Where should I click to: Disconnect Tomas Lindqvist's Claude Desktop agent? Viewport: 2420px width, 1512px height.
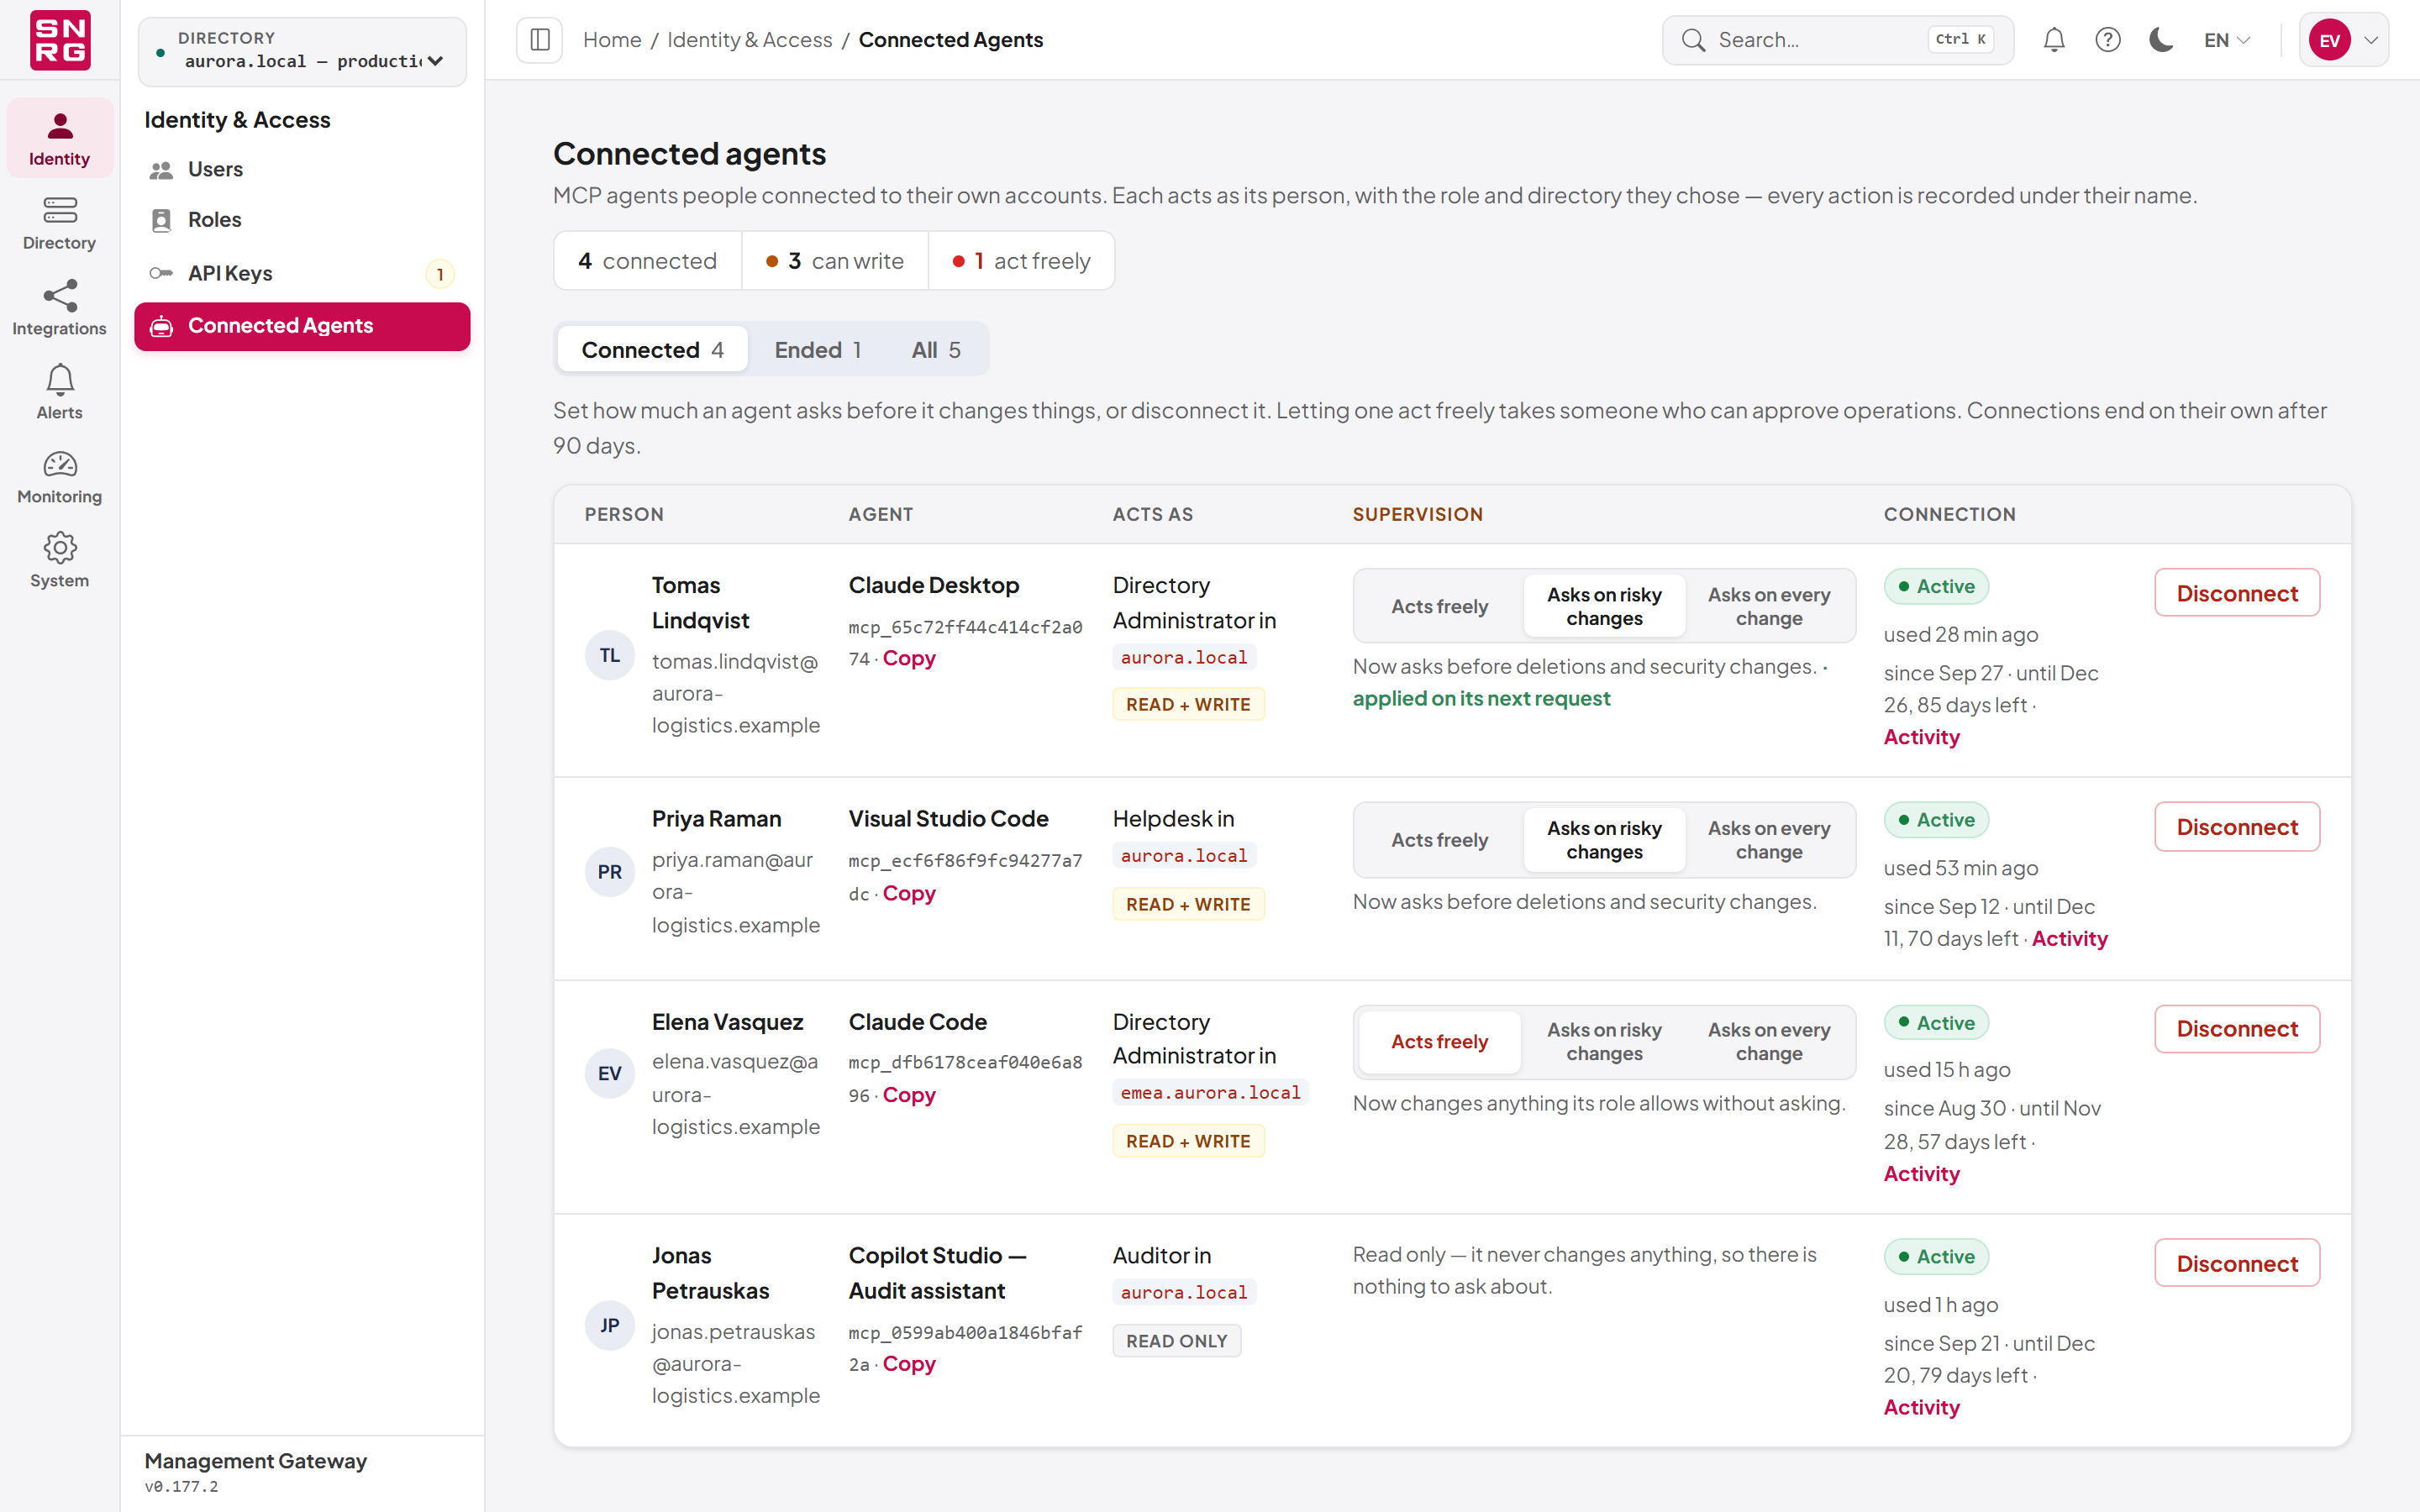pos(2236,593)
